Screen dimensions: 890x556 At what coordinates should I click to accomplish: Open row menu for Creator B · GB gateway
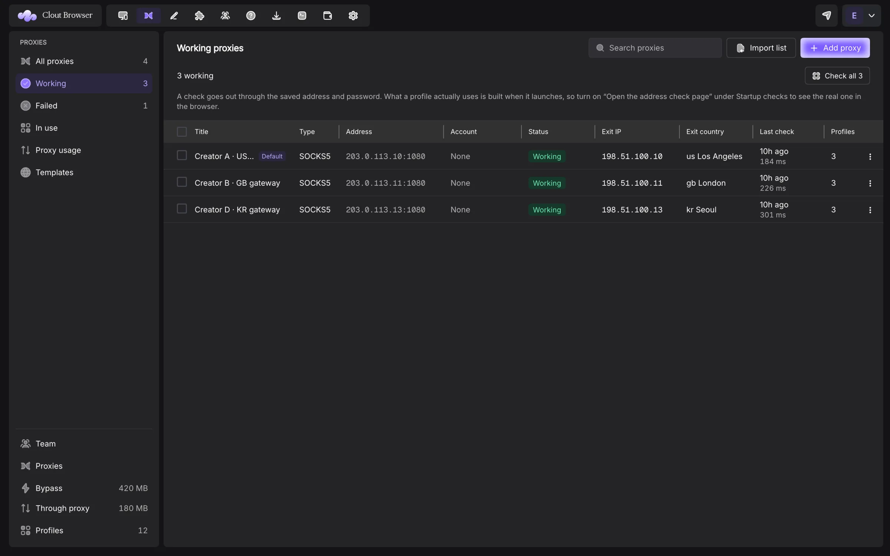(870, 183)
